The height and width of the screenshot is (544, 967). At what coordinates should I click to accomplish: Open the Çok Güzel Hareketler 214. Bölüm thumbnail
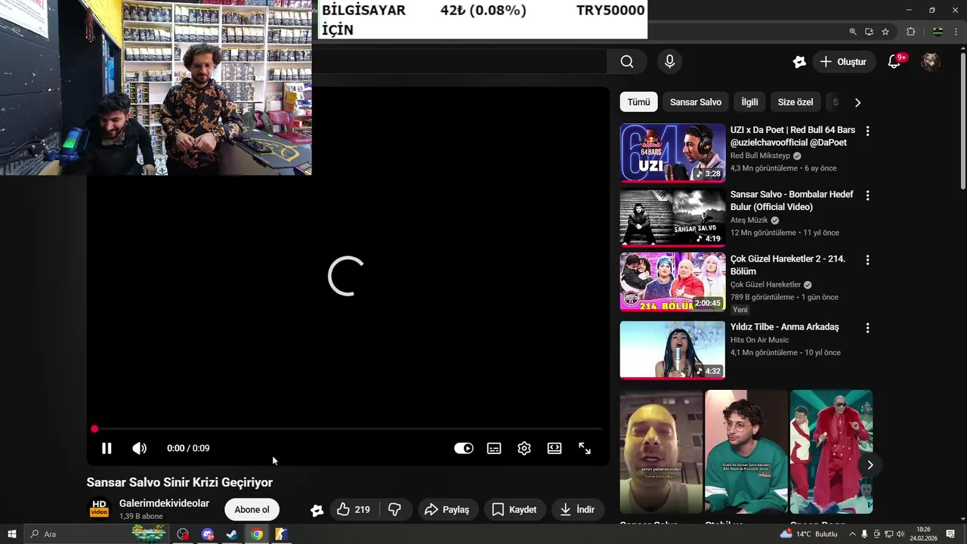[x=672, y=282]
